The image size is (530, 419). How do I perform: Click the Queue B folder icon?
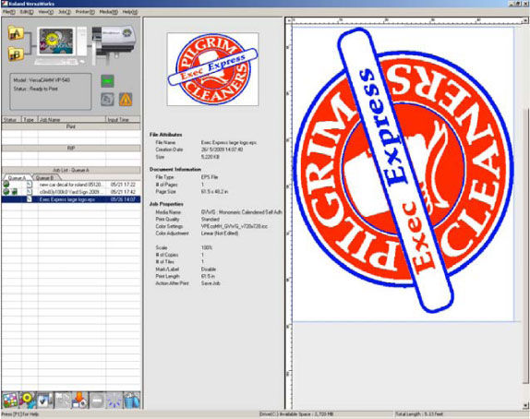coord(16,54)
